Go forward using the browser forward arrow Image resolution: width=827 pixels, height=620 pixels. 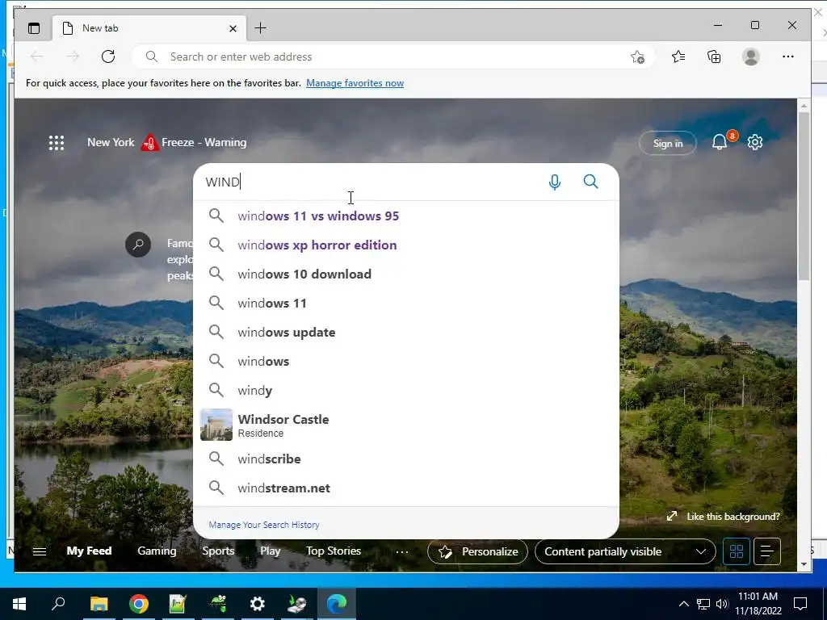coord(73,57)
